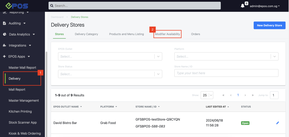Click the Store Name / ID text field

click(226, 73)
